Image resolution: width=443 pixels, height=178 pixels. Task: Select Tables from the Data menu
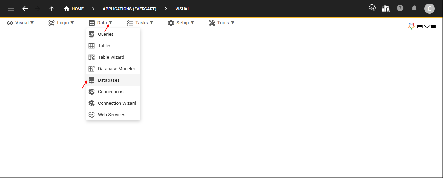(x=113, y=46)
